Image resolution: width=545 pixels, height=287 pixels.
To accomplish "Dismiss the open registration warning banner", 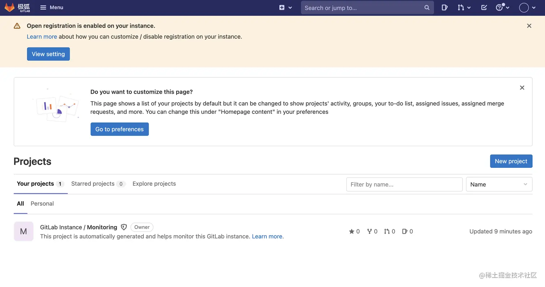I will tap(529, 26).
